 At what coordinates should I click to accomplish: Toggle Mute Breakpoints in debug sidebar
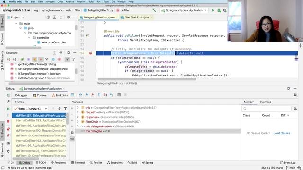pos(8,136)
